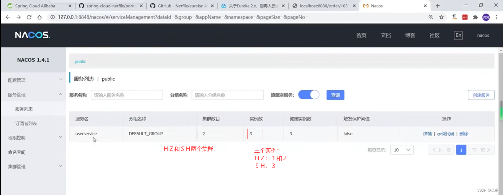
Task: Focus the 分组名称 input field
Action: [228, 95]
